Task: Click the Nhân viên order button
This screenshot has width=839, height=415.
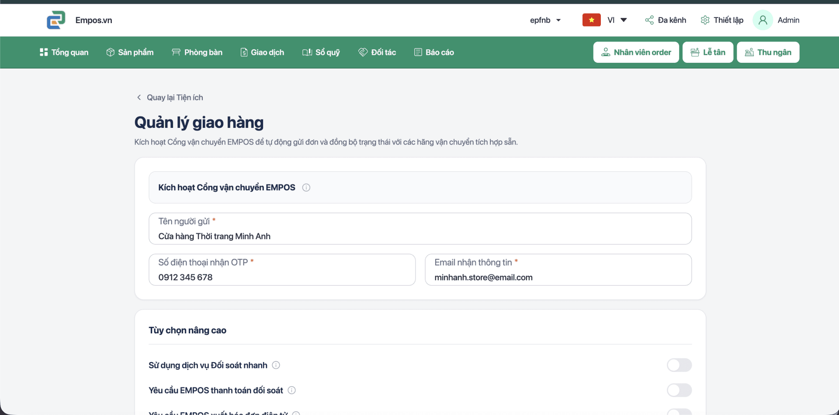Action: click(x=636, y=52)
